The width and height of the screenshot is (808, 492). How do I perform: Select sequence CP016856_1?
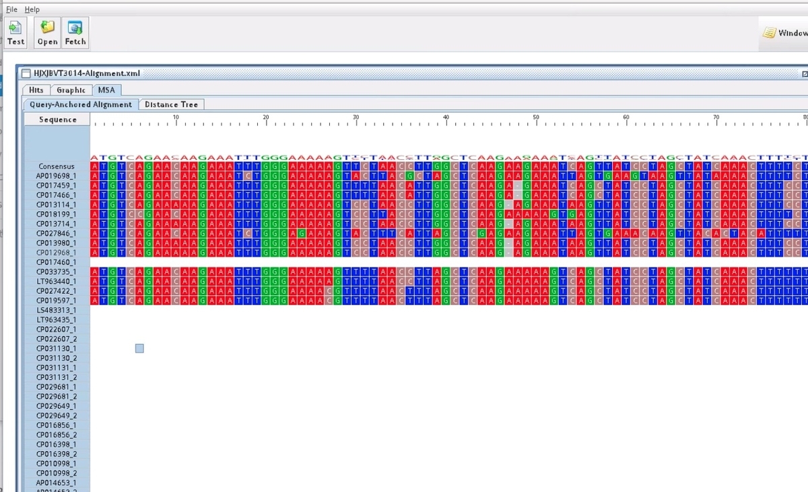tap(57, 425)
